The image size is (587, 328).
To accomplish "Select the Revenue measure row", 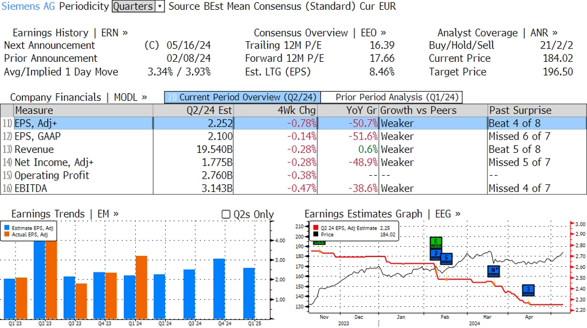I will (x=293, y=149).
